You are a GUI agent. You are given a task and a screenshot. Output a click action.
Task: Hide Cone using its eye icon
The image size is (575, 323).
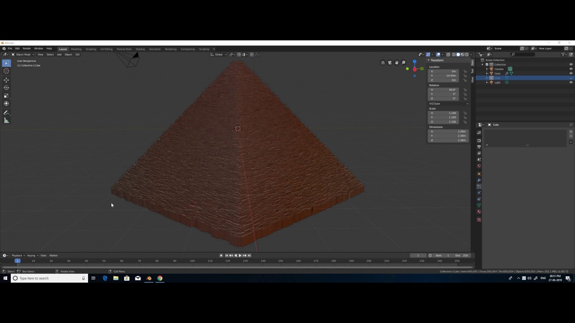pos(571,74)
